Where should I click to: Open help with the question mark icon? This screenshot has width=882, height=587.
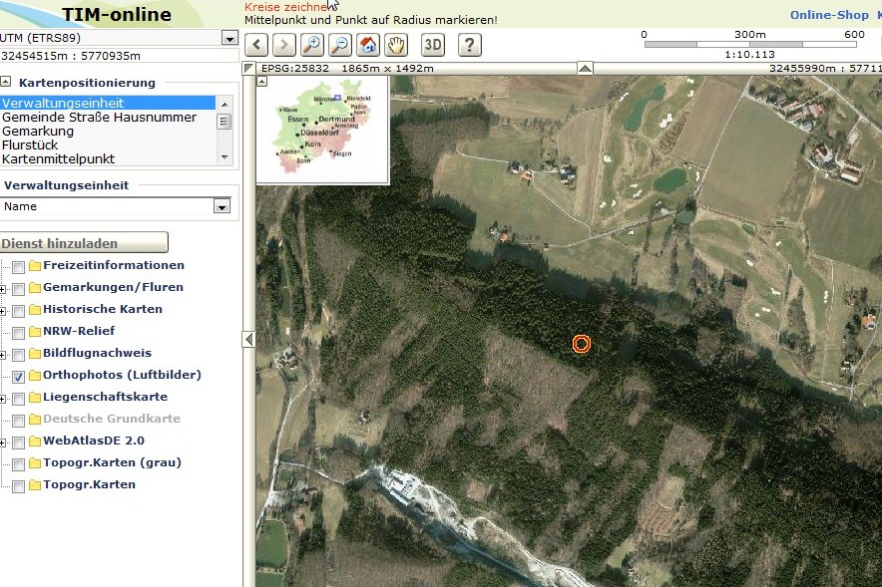tap(470, 45)
